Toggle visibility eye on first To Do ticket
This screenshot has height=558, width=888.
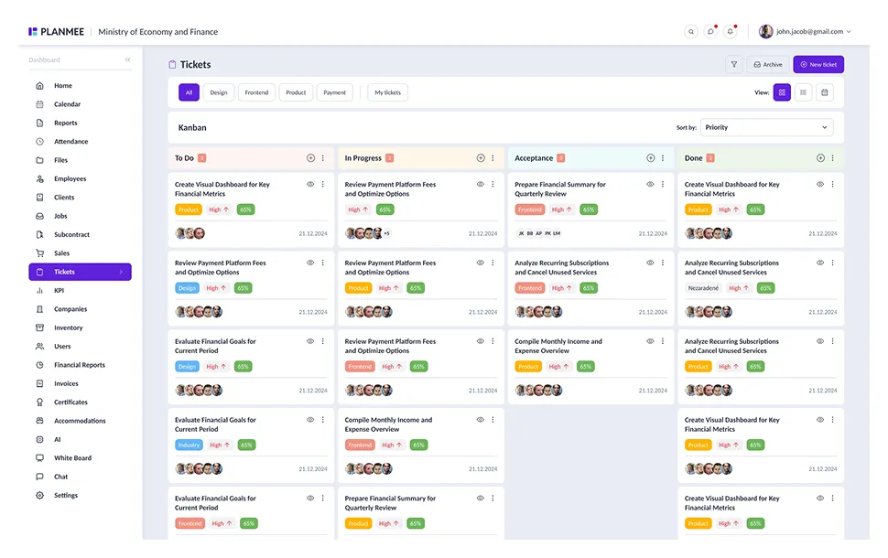(x=310, y=185)
